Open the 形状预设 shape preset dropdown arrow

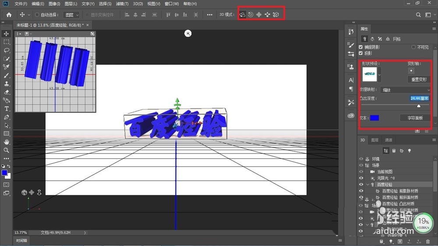click(x=379, y=75)
